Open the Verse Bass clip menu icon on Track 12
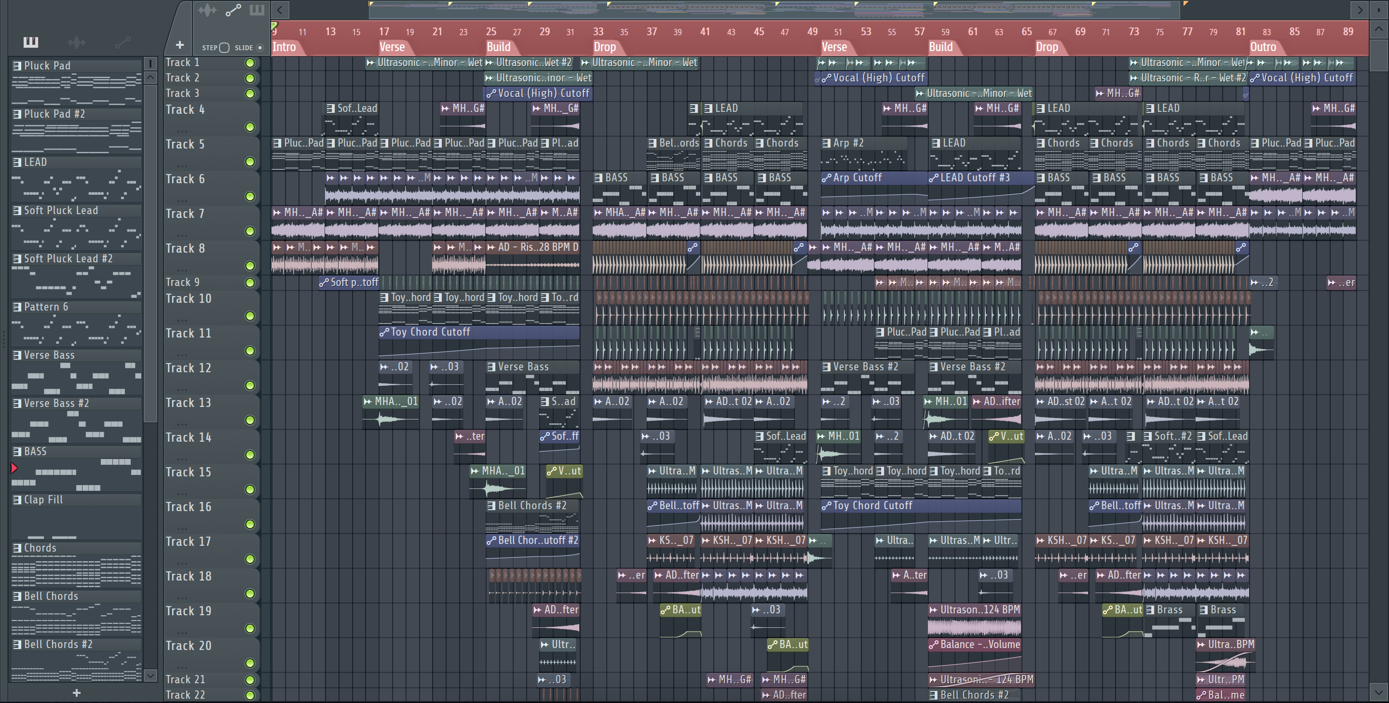 (x=491, y=367)
